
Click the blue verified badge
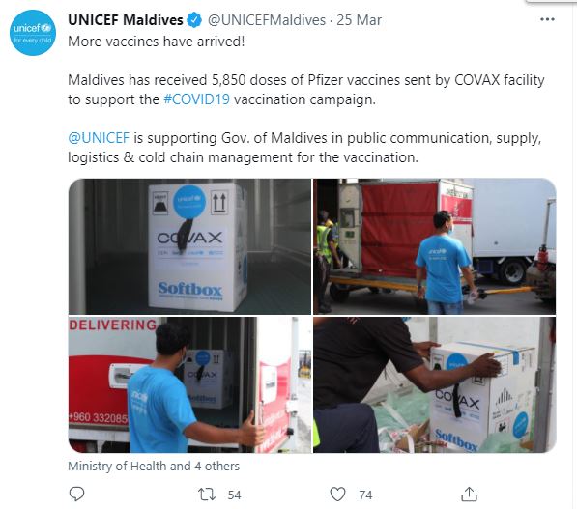coord(194,20)
